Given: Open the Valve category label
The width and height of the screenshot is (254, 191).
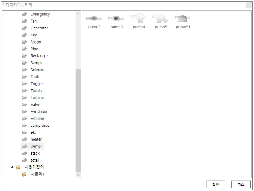Looking at the screenshot, I should click(x=35, y=105).
